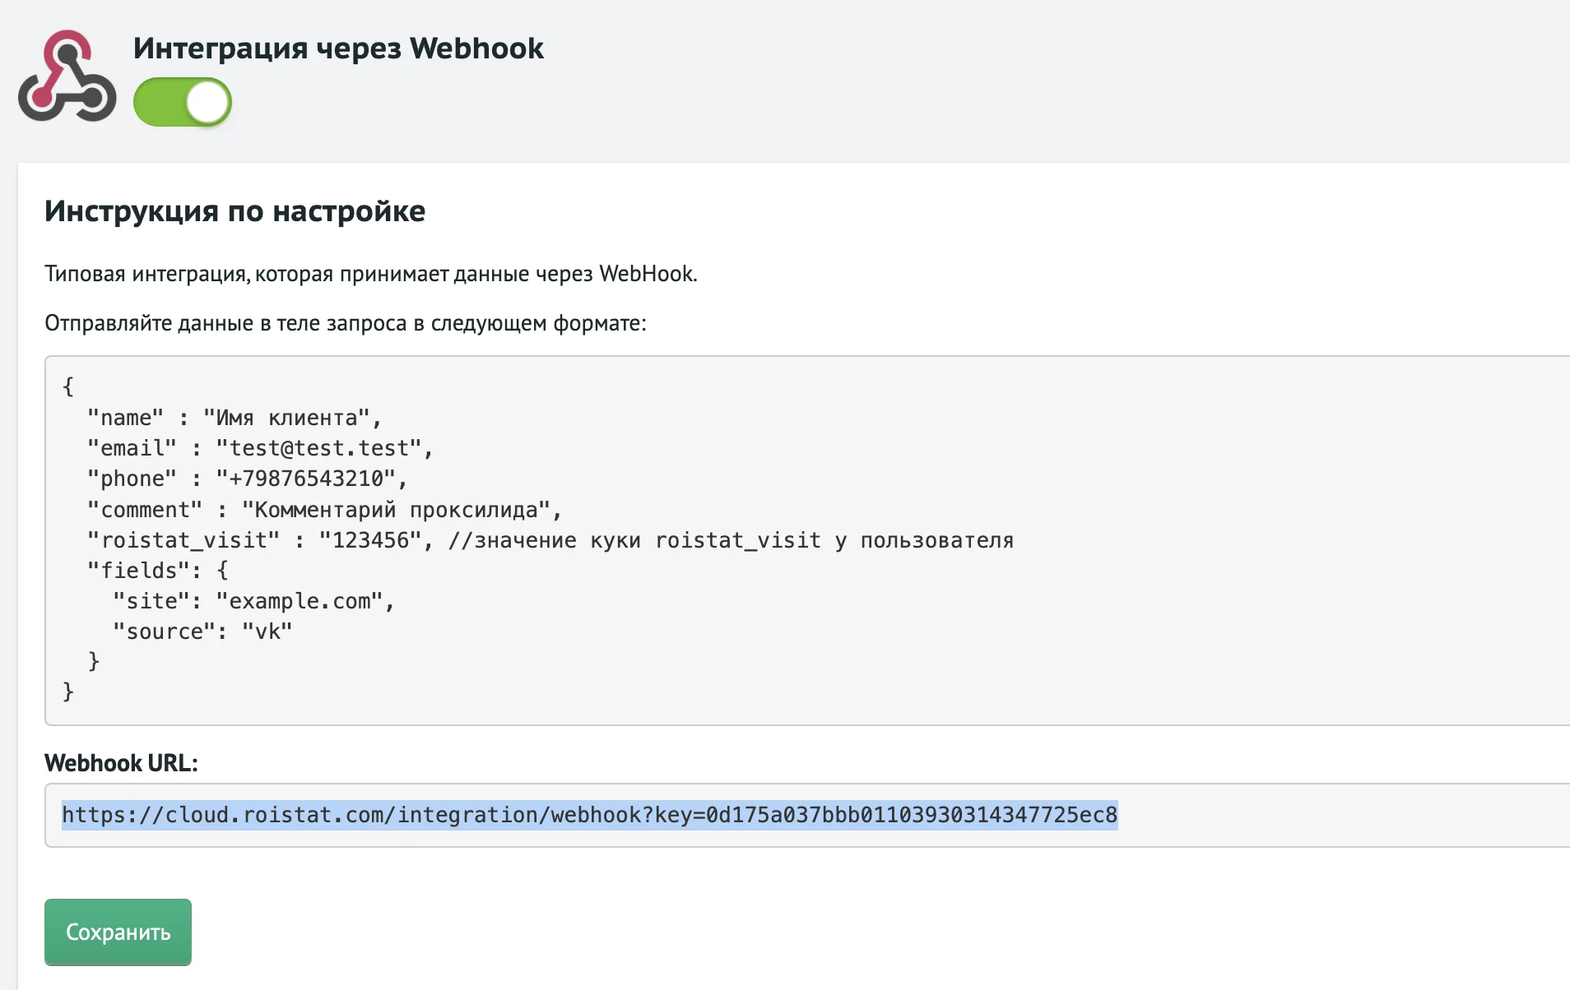Click the 'Типовая интеграция' description paragraph
Screen dimensions: 1570x990
(371, 274)
